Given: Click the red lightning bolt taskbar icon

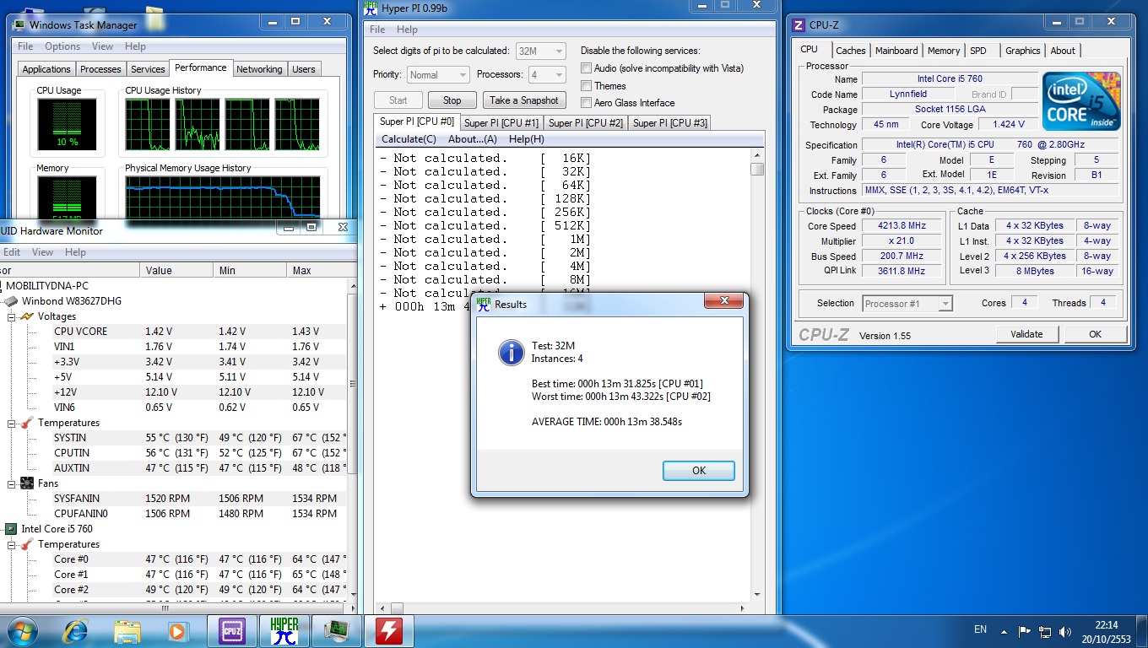Looking at the screenshot, I should tap(388, 630).
